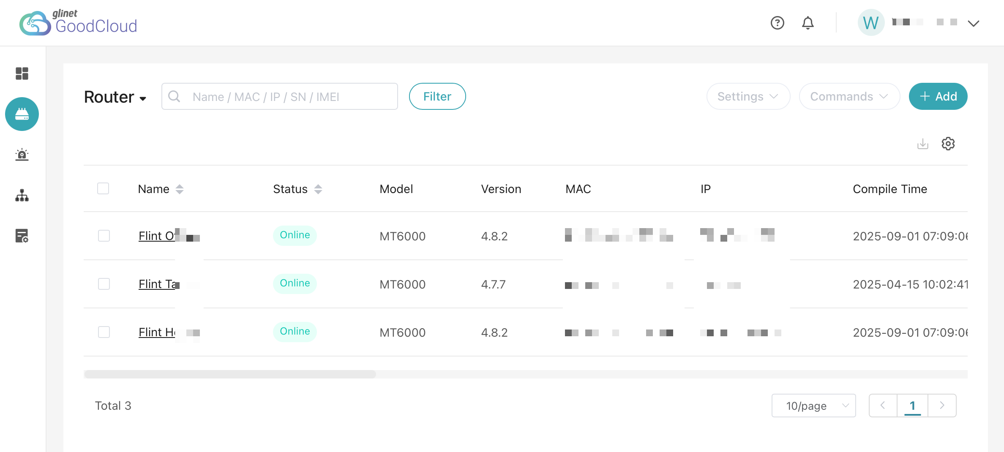Screen dimensions: 1004x452
Task: Toggle the select-all checkbox in table header
Action: tap(103, 188)
